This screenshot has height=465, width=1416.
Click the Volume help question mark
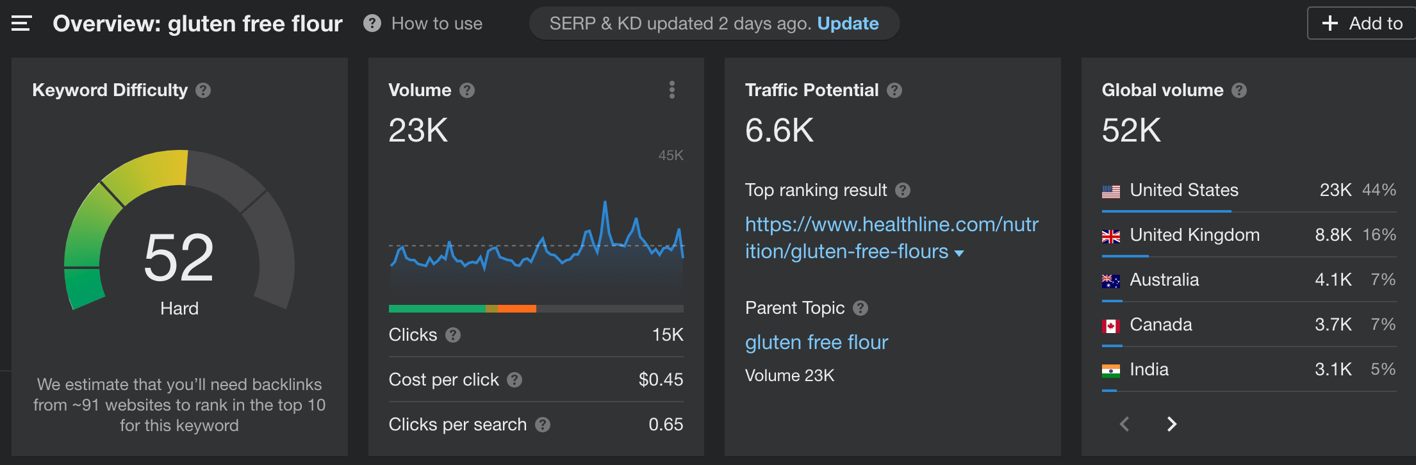click(x=467, y=90)
